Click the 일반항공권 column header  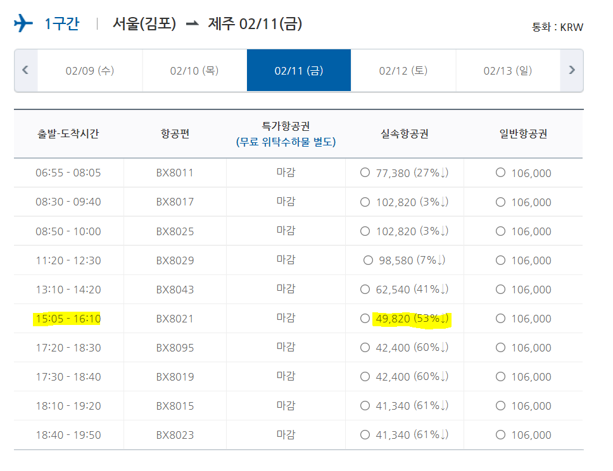[x=523, y=134]
